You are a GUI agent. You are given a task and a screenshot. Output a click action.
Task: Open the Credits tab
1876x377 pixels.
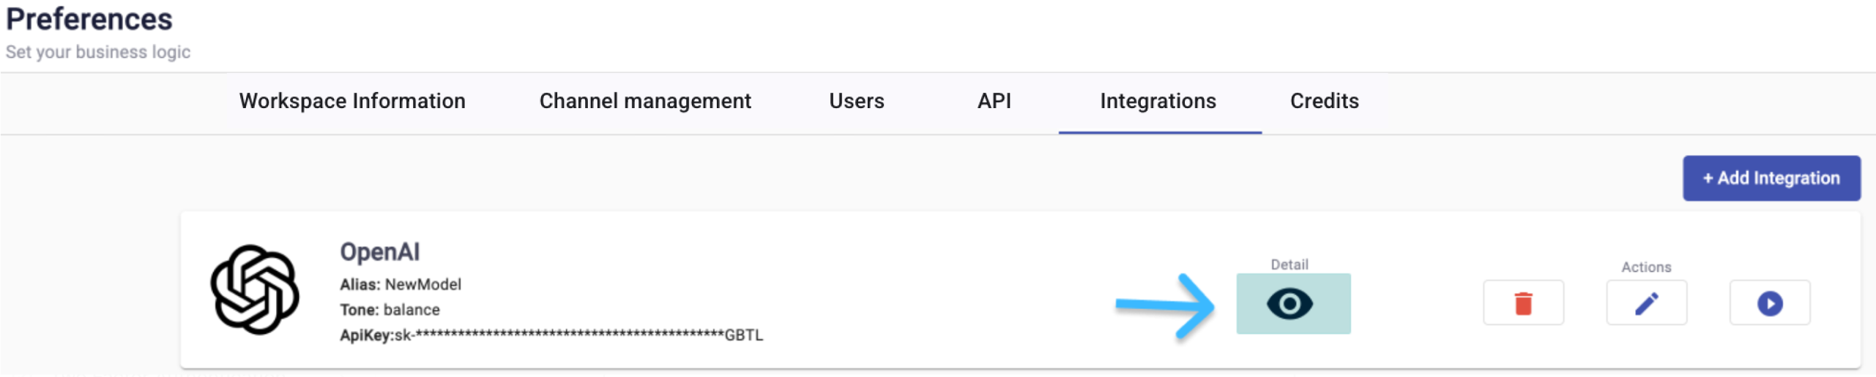tap(1324, 101)
